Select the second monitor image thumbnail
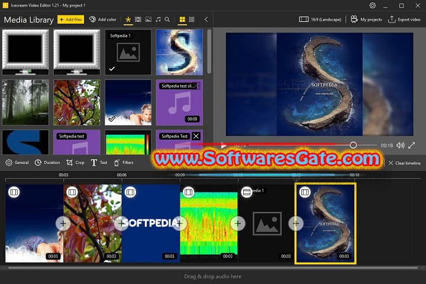The width and height of the screenshot is (426, 284). 77,52
